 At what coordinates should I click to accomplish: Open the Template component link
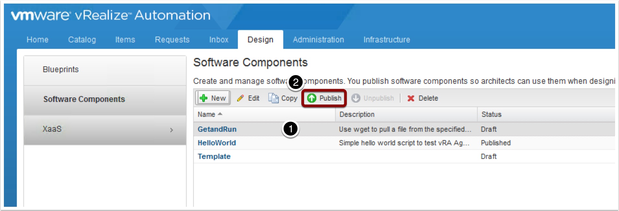pos(214,156)
